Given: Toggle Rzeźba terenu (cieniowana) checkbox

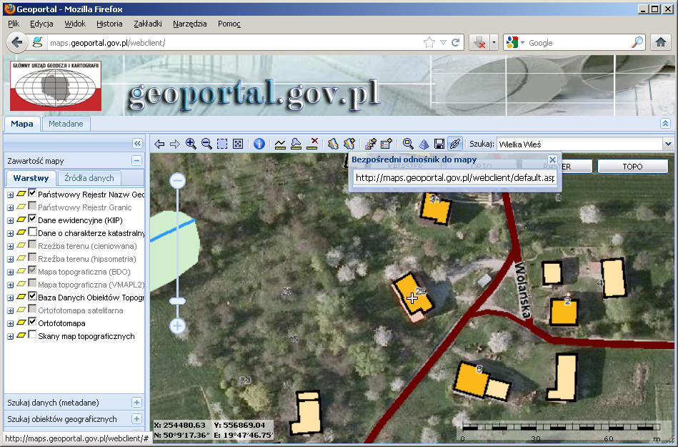Looking at the screenshot, I should [x=32, y=245].
